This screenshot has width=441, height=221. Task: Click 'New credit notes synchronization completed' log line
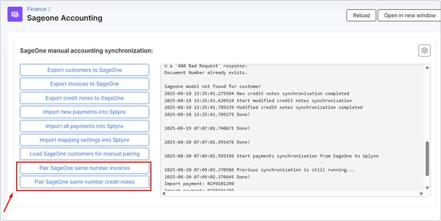[x=257, y=93]
